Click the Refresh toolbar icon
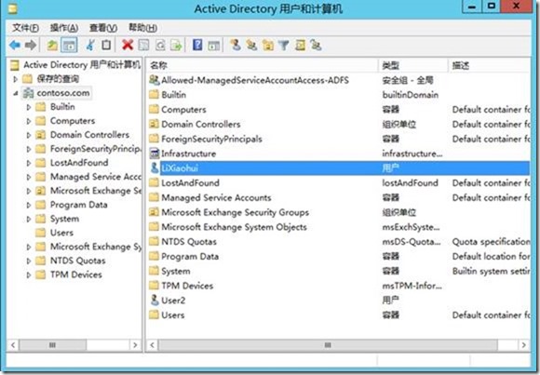This screenshot has width=540, height=375. coord(160,45)
